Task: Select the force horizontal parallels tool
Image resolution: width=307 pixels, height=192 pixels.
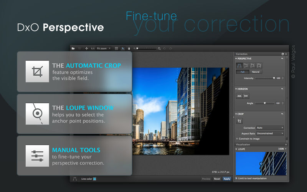Action: tap(246, 65)
